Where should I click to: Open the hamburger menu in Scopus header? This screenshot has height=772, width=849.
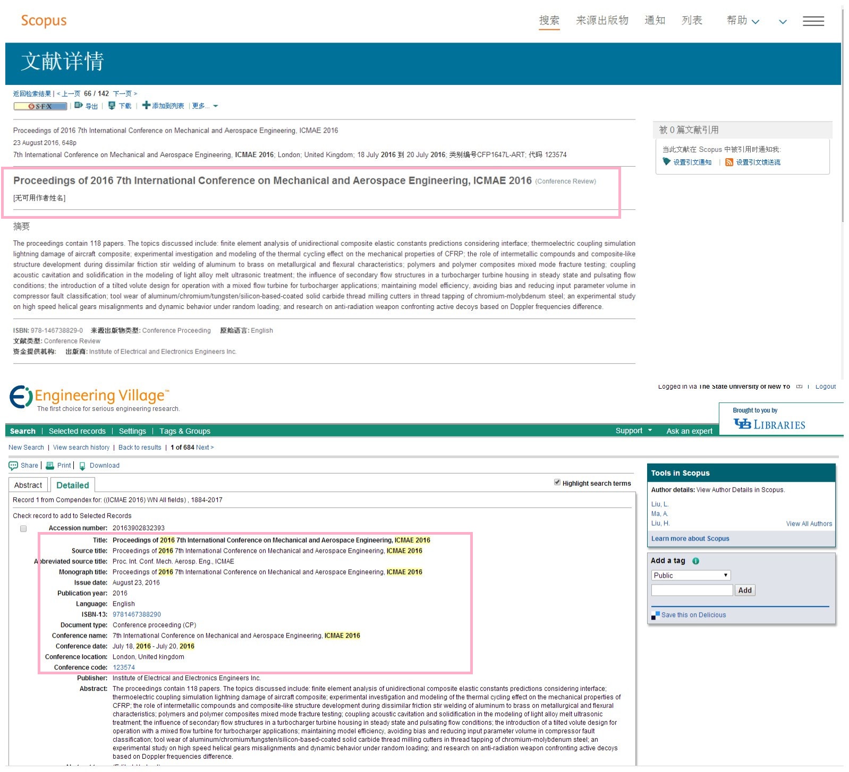(813, 21)
